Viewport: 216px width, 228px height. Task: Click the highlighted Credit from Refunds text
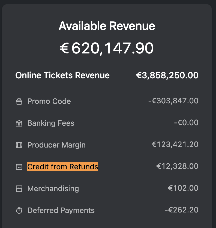[x=63, y=166]
